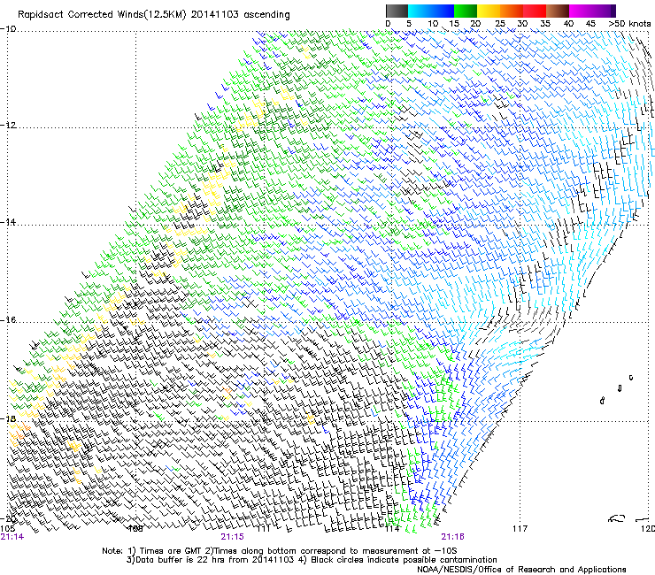
Task: Click the brown 35–40 knots legend segment
Action: point(558,11)
